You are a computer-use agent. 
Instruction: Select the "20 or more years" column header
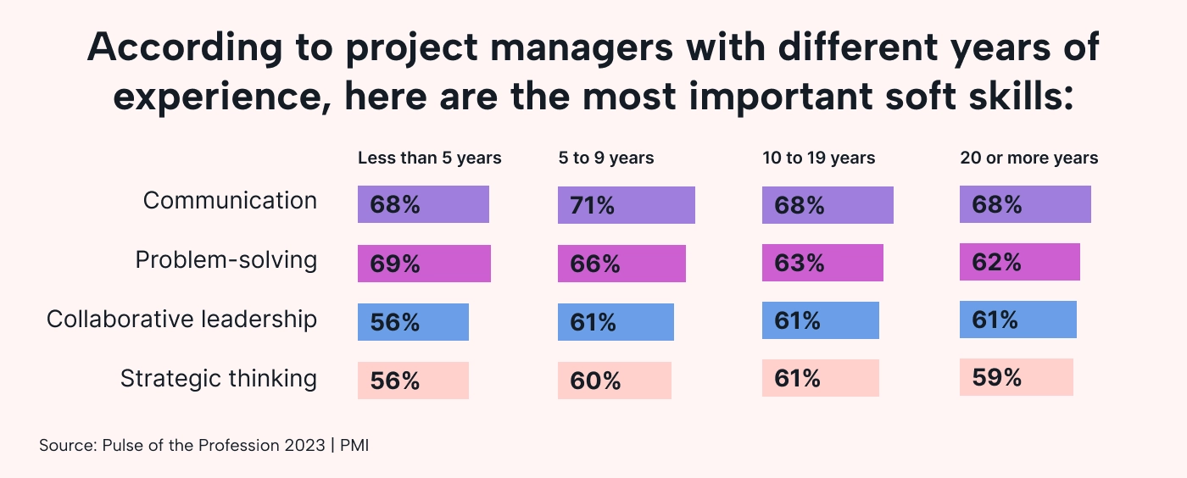(1028, 158)
